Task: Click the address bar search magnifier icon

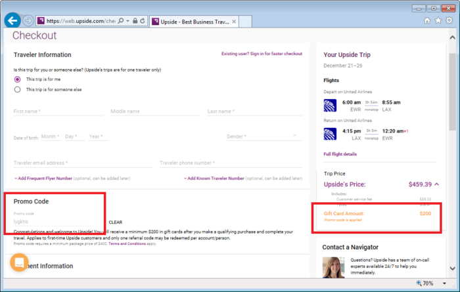Action: [x=120, y=21]
